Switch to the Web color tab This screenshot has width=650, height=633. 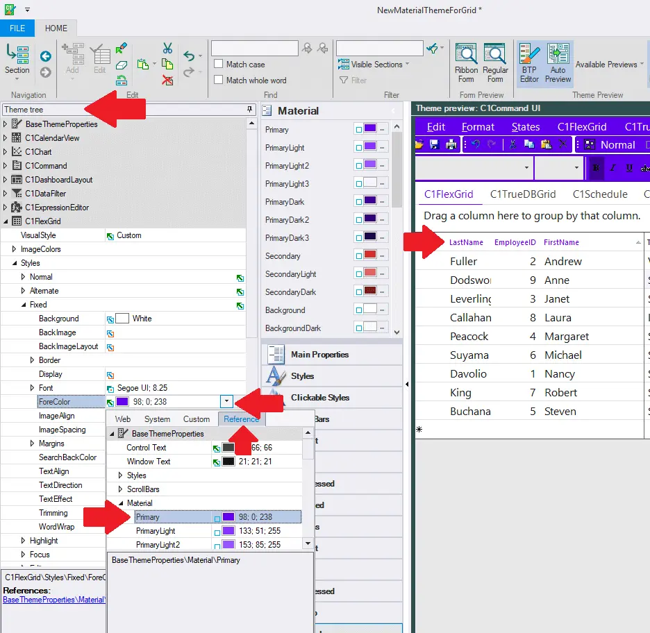123,419
